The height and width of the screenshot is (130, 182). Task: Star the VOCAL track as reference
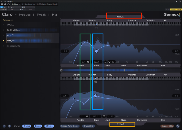[3, 25]
